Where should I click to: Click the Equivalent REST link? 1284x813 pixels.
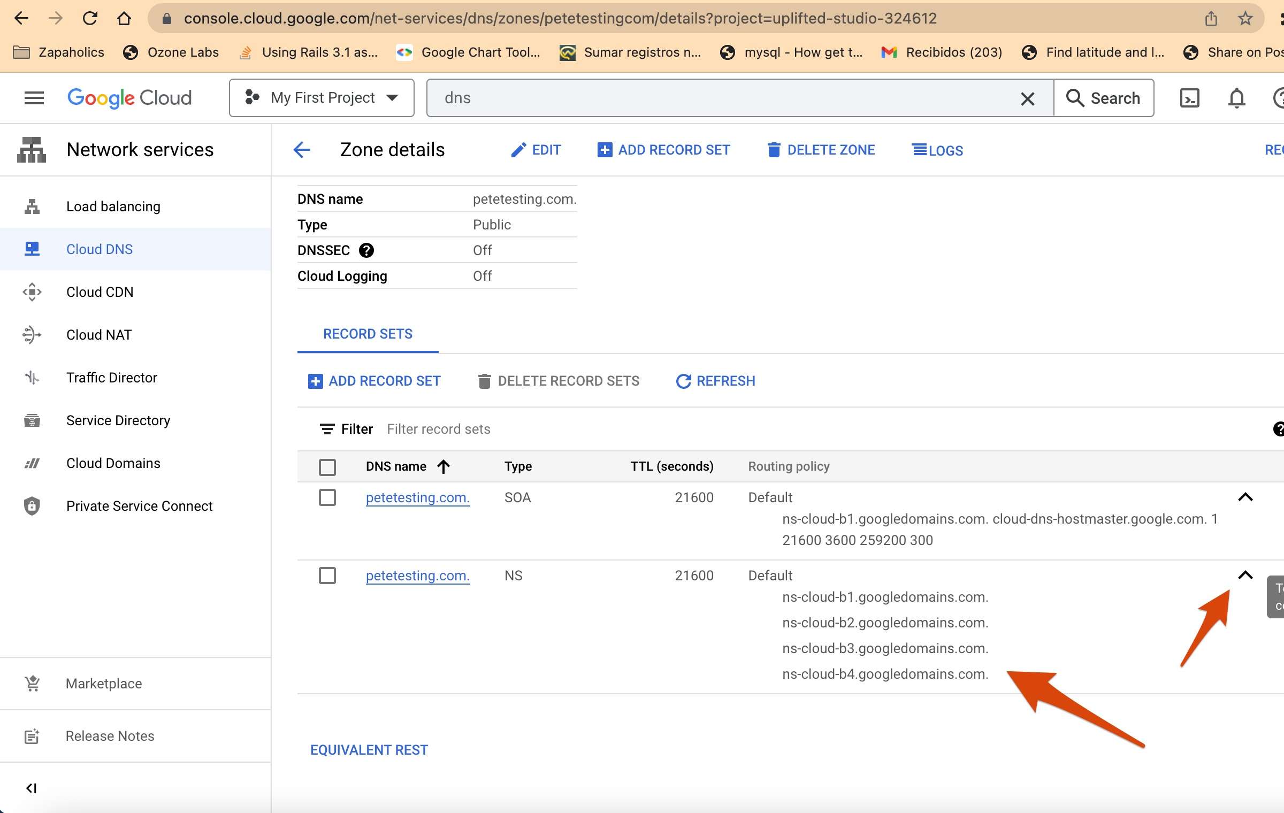point(369,750)
